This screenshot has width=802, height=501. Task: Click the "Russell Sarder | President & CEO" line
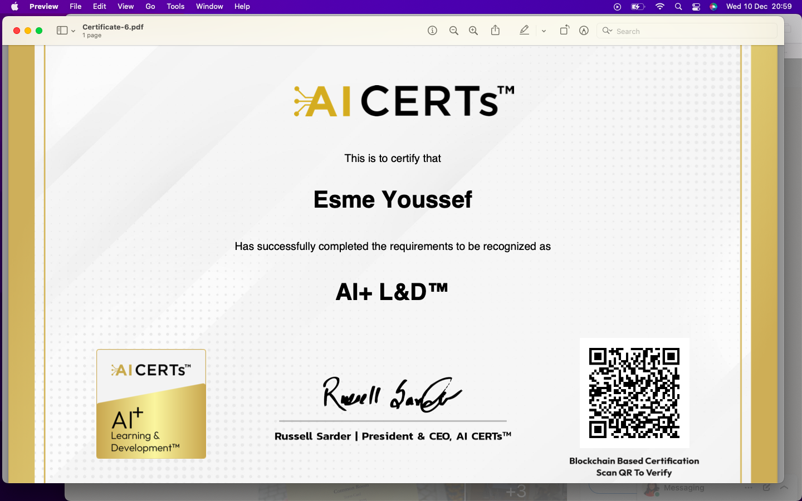(393, 436)
